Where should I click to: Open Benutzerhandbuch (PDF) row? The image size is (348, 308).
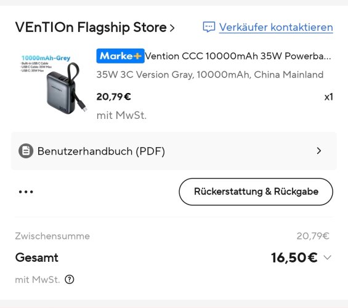tap(174, 151)
